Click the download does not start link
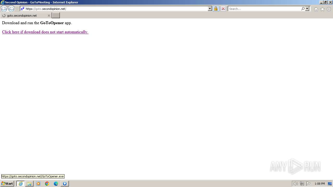The image size is (333, 187). [45, 32]
